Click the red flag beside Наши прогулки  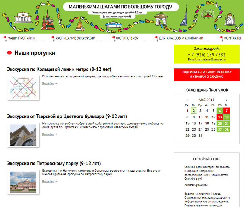pyautogui.click(x=5, y=38)
